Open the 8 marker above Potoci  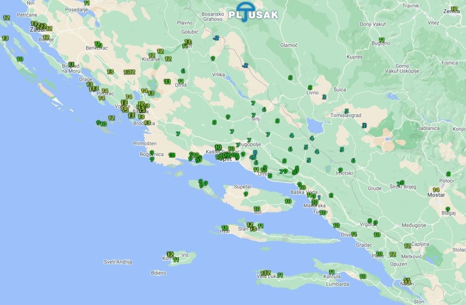coord(448,174)
